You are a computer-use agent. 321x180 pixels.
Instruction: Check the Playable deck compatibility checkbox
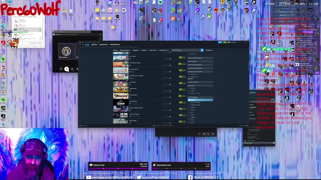click(x=189, y=77)
